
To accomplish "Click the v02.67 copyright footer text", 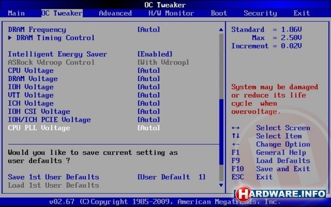I will point(165,202).
